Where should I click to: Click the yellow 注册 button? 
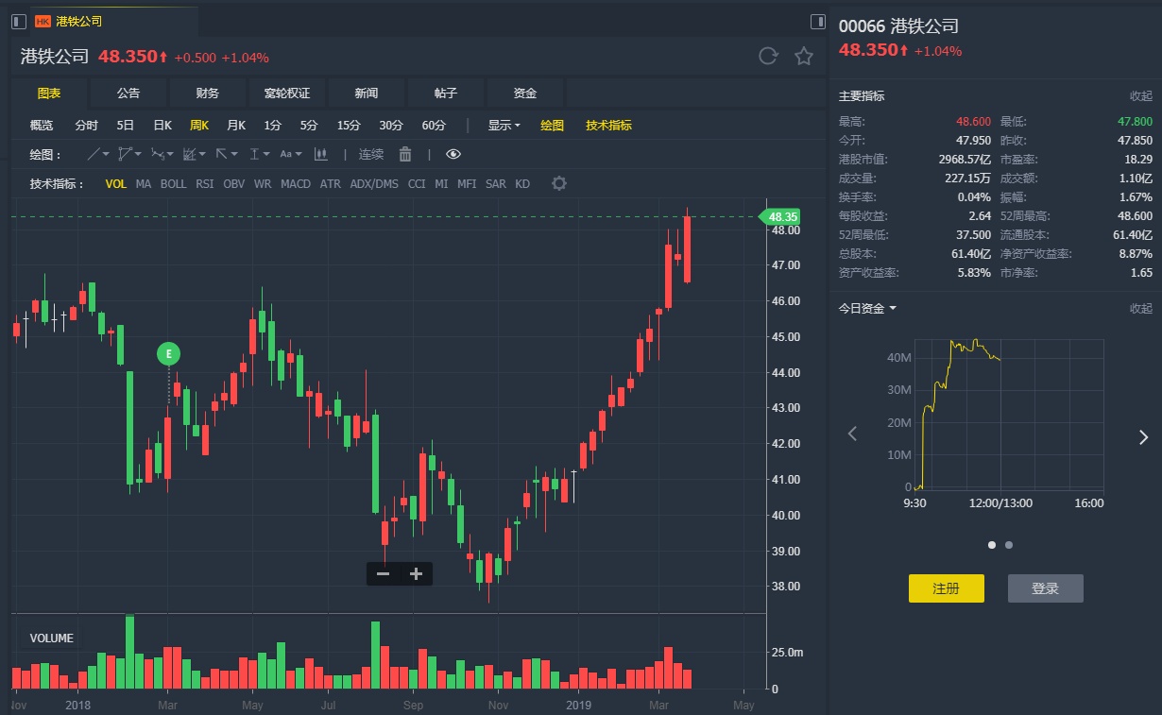pos(946,588)
